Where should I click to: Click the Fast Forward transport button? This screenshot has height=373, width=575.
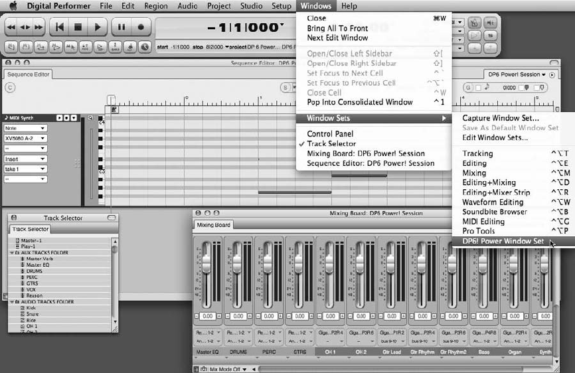(39, 27)
